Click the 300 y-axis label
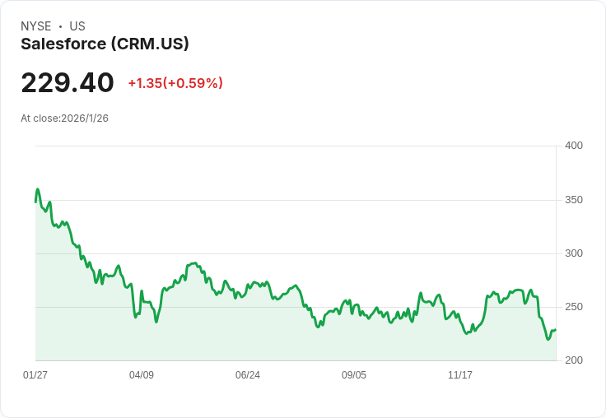606x418 pixels. (x=574, y=253)
